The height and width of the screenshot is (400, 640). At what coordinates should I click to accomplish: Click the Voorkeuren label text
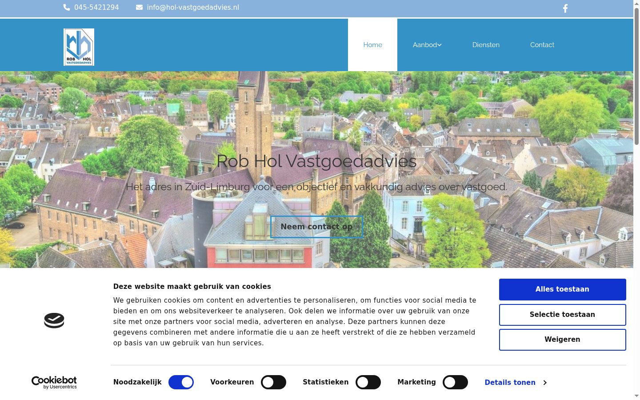click(232, 382)
